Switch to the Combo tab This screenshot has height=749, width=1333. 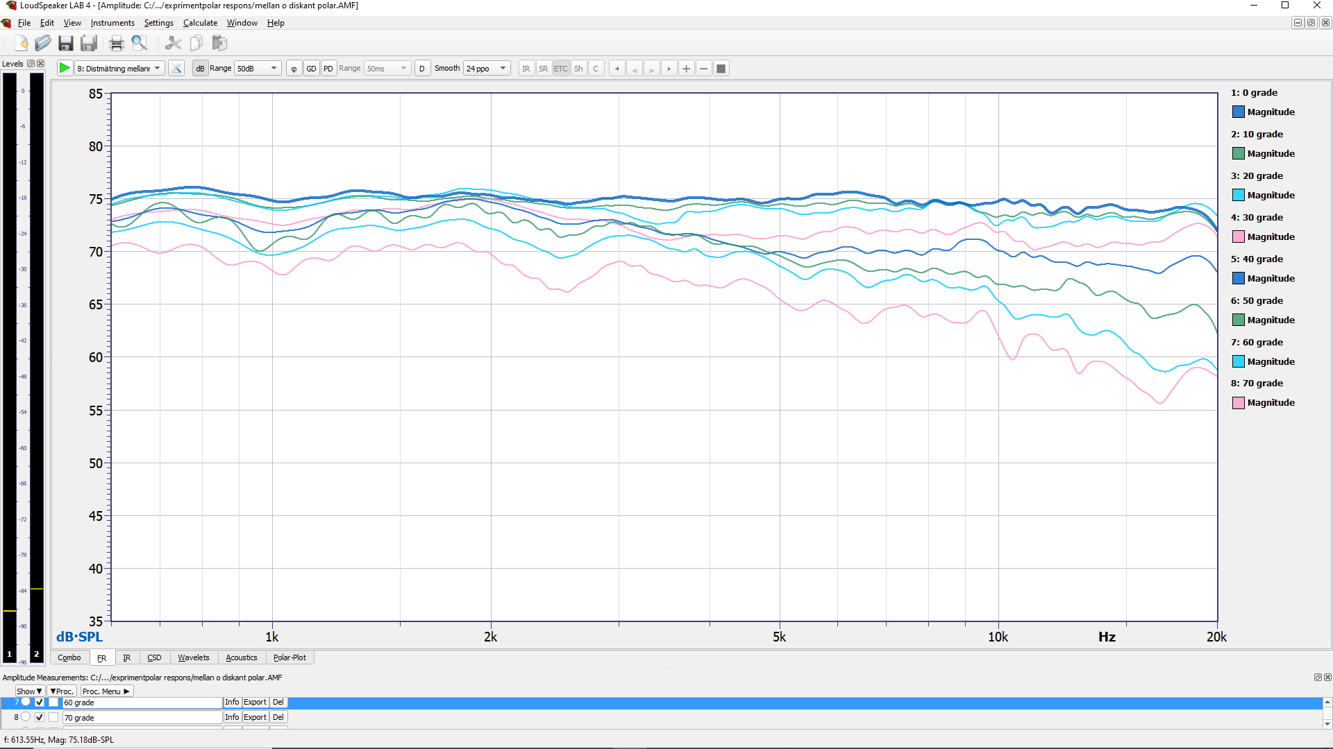69,657
